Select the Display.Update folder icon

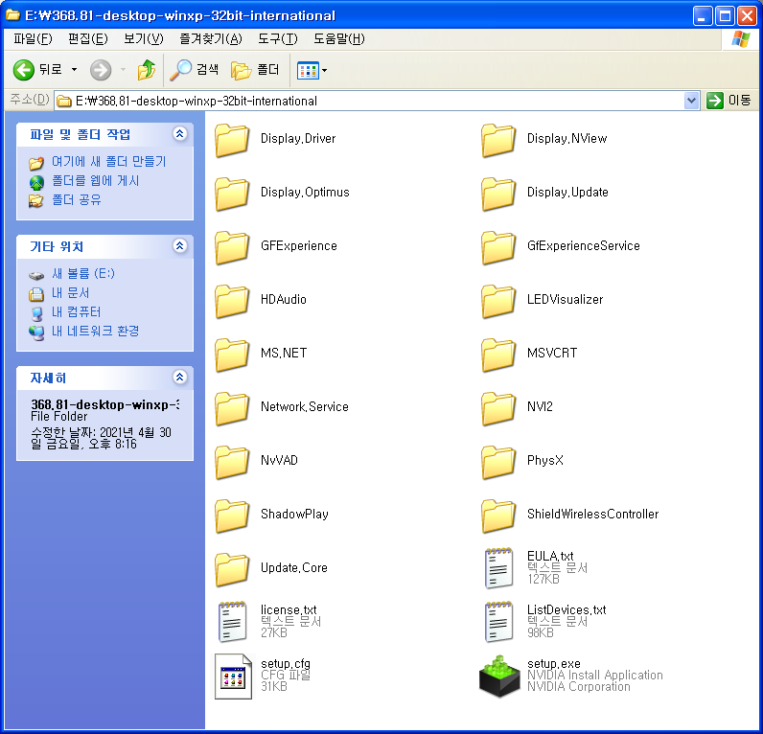coord(498,194)
